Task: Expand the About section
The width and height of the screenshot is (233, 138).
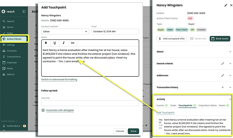Action: pyautogui.click(x=230, y=52)
